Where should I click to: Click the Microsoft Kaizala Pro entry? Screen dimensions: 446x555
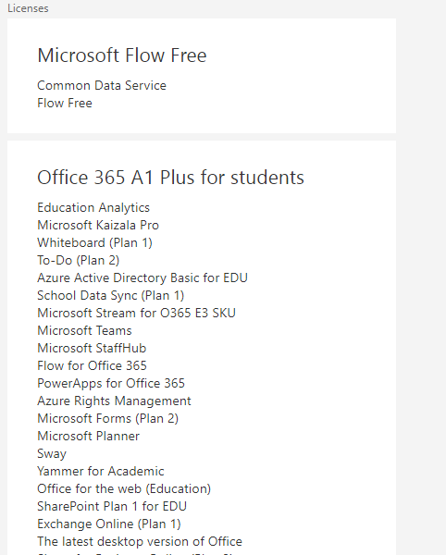click(98, 225)
